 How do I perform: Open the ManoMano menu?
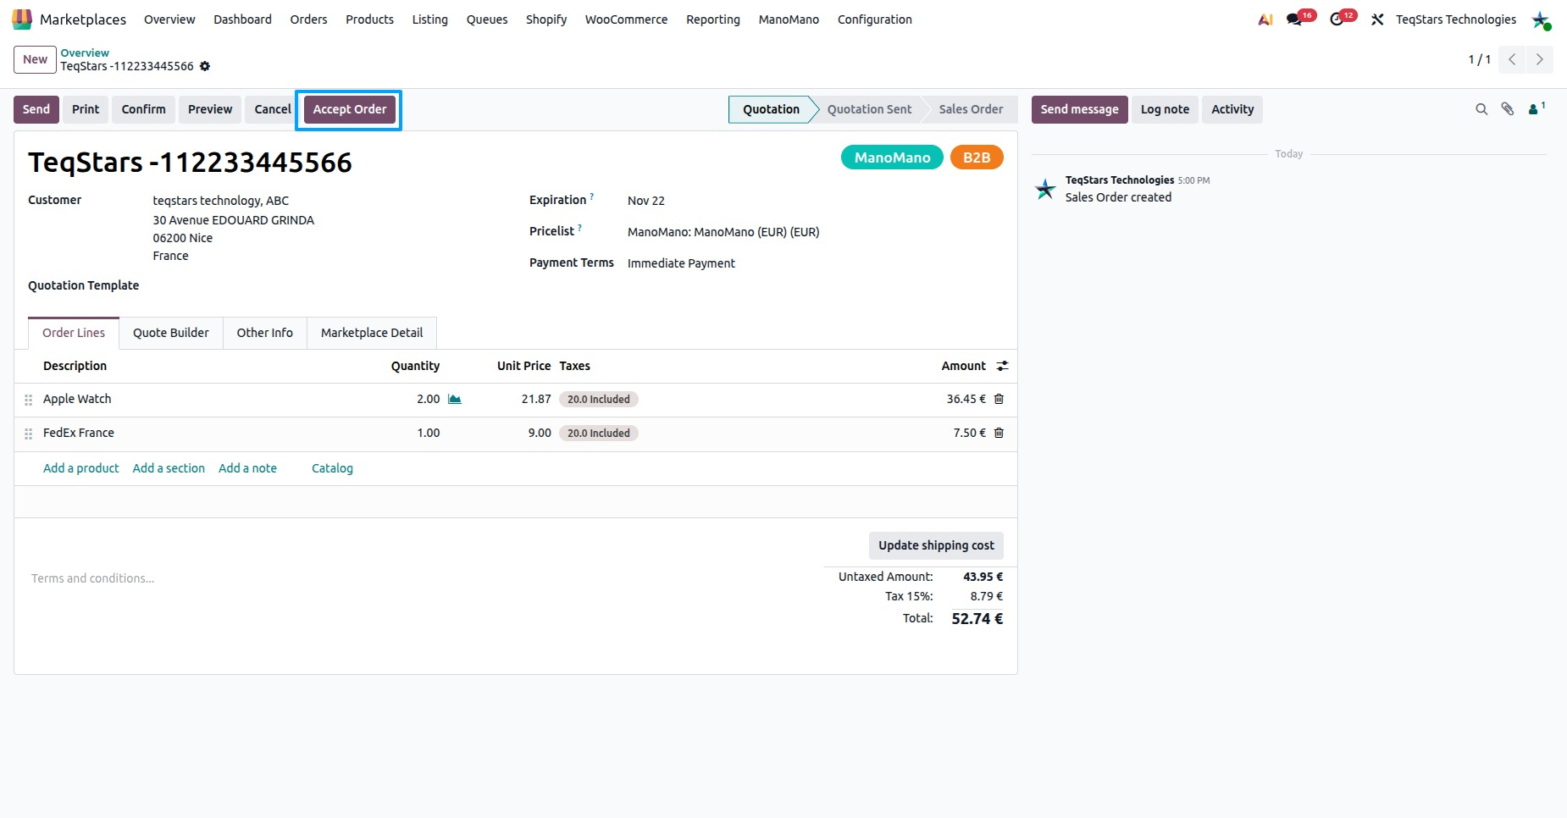[x=789, y=19]
